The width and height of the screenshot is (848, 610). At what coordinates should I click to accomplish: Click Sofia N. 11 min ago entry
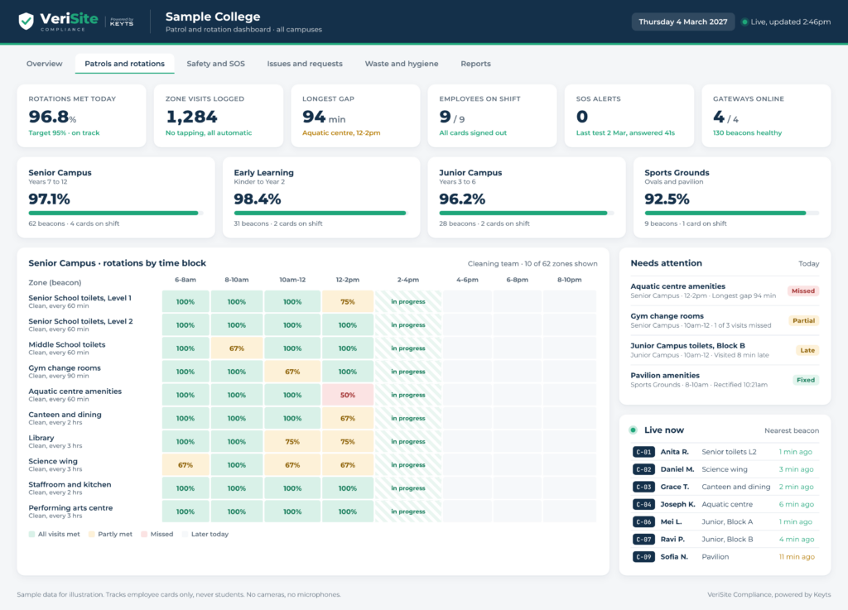(x=725, y=556)
